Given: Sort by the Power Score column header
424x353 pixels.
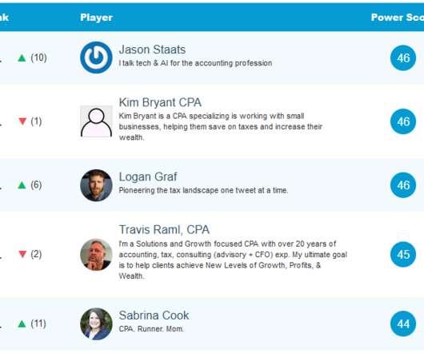Looking at the screenshot, I should click(398, 18).
